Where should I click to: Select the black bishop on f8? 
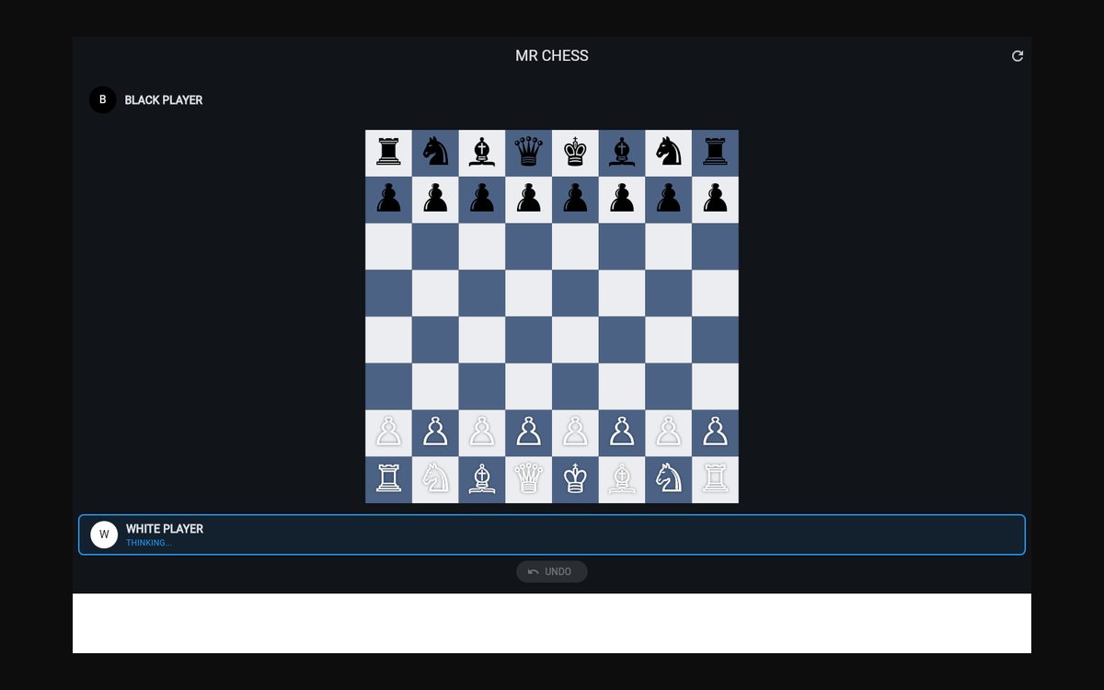pyautogui.click(x=622, y=153)
